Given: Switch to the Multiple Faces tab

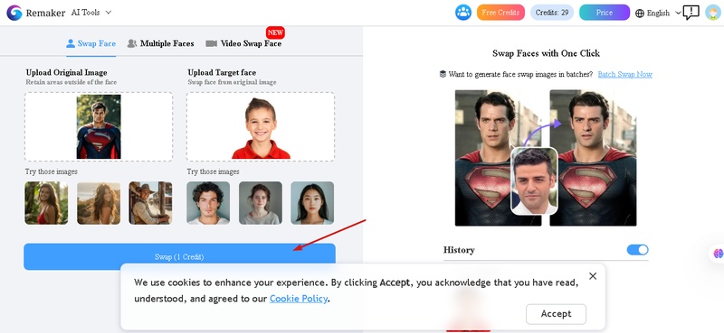Looking at the screenshot, I should pos(160,43).
